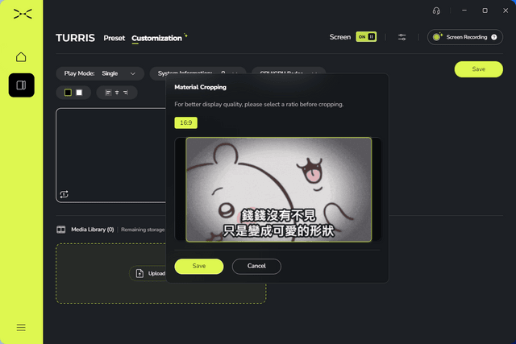
Task: Save the material cropping
Action: pos(199,266)
